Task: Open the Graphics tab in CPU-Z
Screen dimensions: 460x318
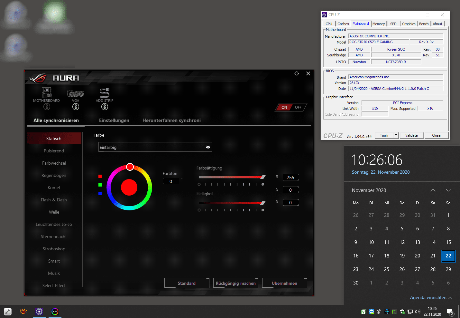Action: (x=409, y=24)
